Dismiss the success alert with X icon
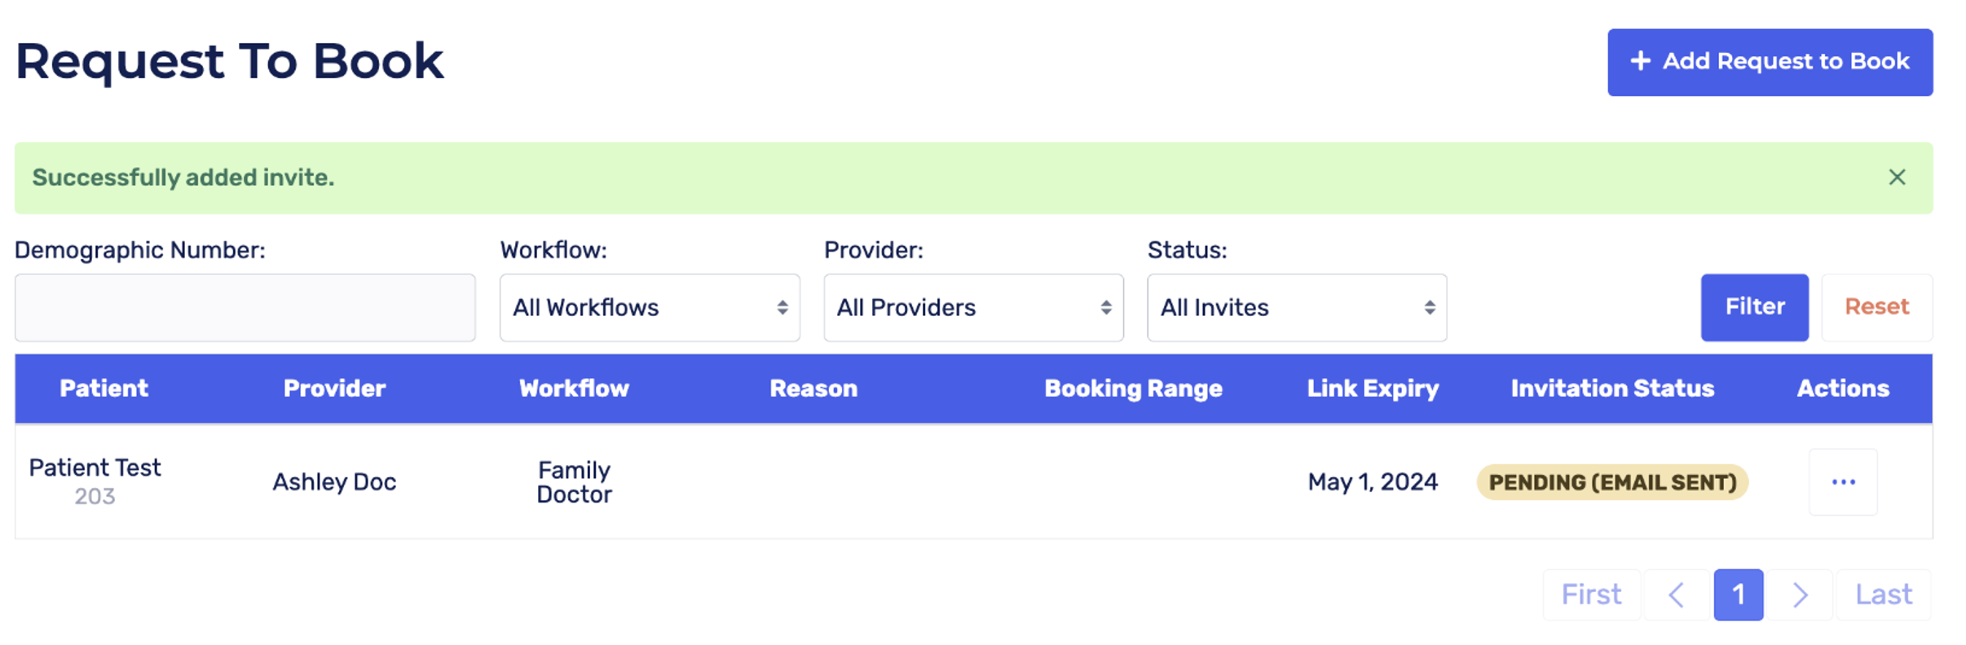This screenshot has height=645, width=1966. 1897,178
